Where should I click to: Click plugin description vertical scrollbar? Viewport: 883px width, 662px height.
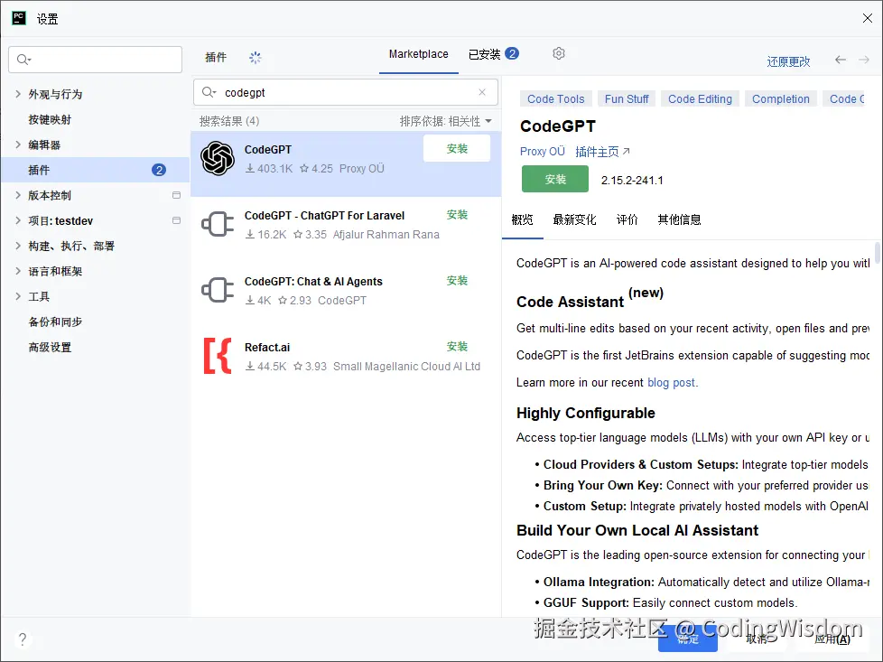click(877, 252)
